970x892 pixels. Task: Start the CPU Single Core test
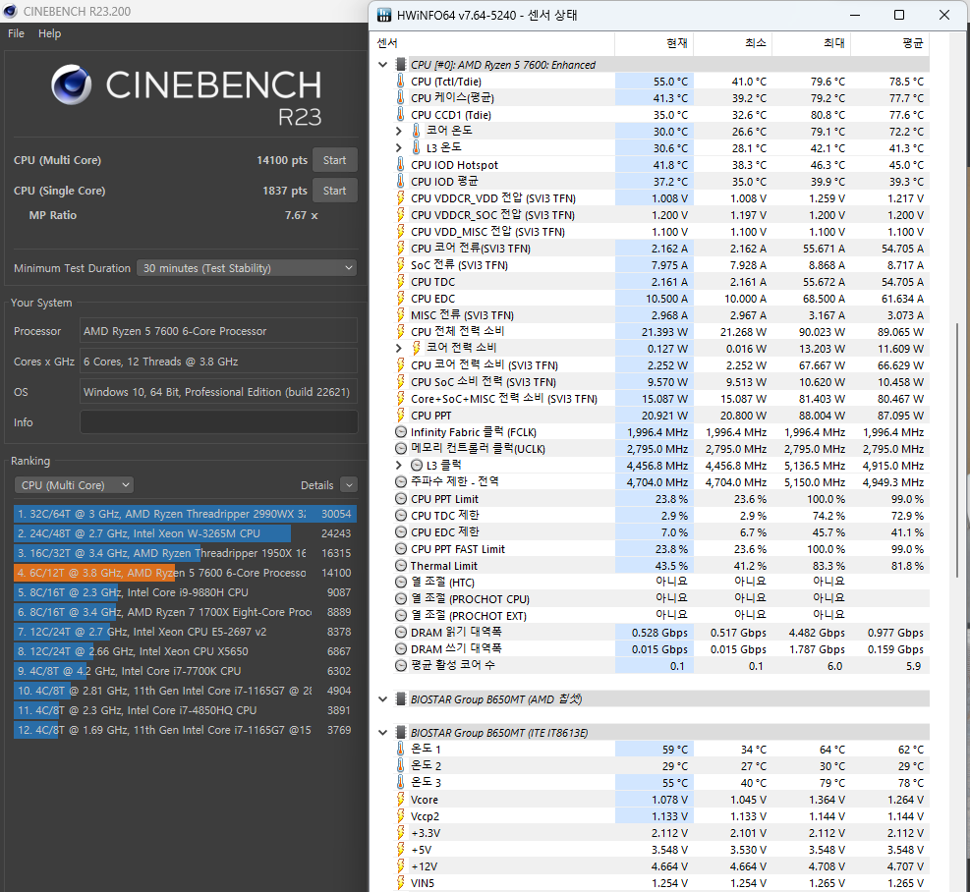tap(335, 191)
